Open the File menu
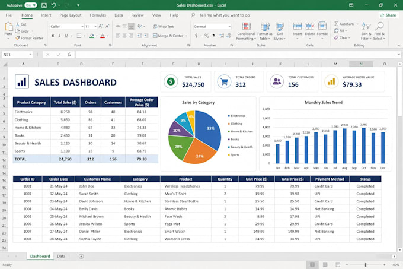This screenshot has width=403, height=269. (x=9, y=15)
